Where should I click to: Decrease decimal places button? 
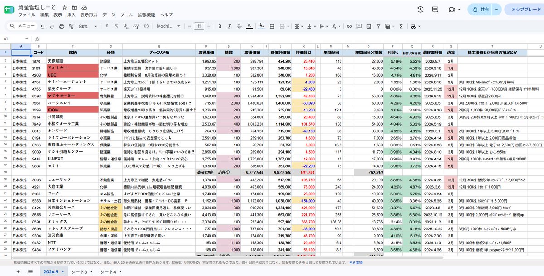(x=126, y=26)
